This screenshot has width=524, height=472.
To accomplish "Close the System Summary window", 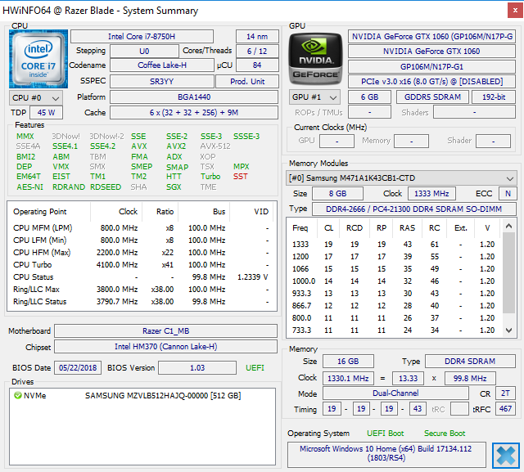I will coord(516,11).
